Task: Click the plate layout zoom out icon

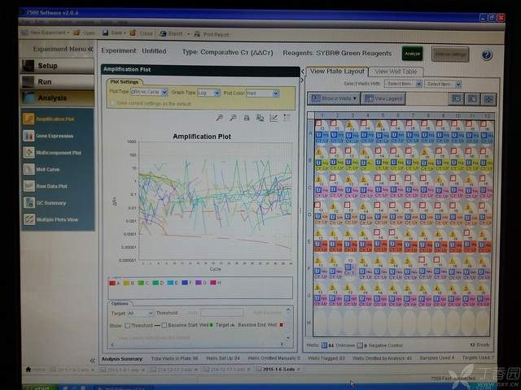Action: coord(472,99)
